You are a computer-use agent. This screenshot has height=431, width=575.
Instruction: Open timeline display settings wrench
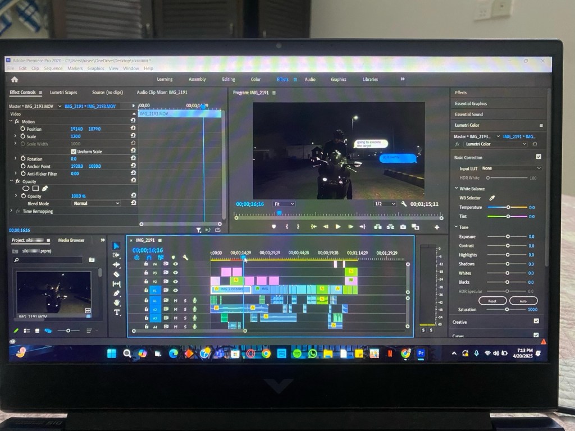[185, 257]
